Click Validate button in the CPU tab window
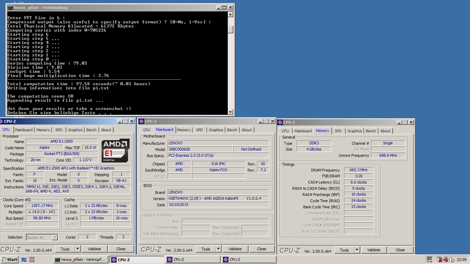Viewport: 470px width, 264px height. pos(94,249)
